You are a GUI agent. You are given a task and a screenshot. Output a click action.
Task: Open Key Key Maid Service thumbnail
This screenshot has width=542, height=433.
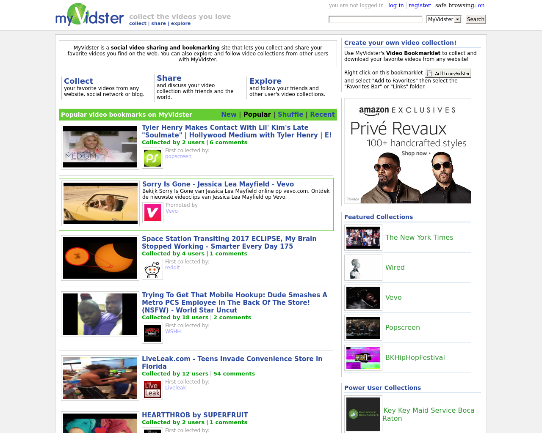(363, 414)
